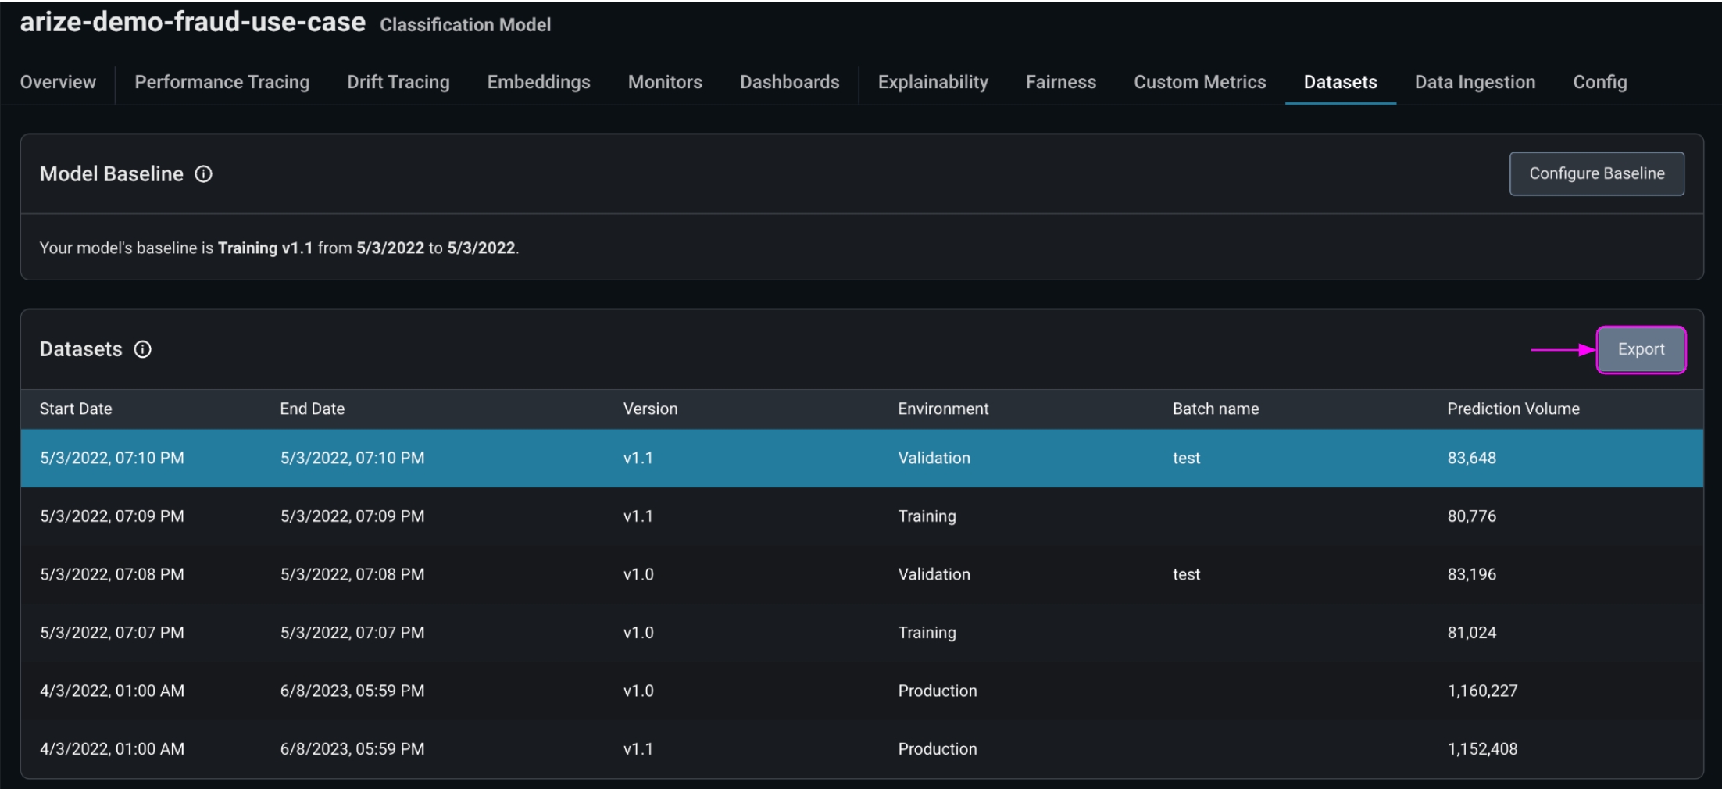Click the Model Baseline info icon
Viewport: 1722px width, 789px height.
pyautogui.click(x=203, y=174)
